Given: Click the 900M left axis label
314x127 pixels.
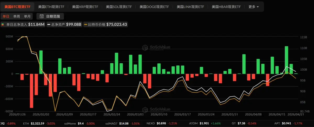Looking at the screenshot, I should click(9, 37).
